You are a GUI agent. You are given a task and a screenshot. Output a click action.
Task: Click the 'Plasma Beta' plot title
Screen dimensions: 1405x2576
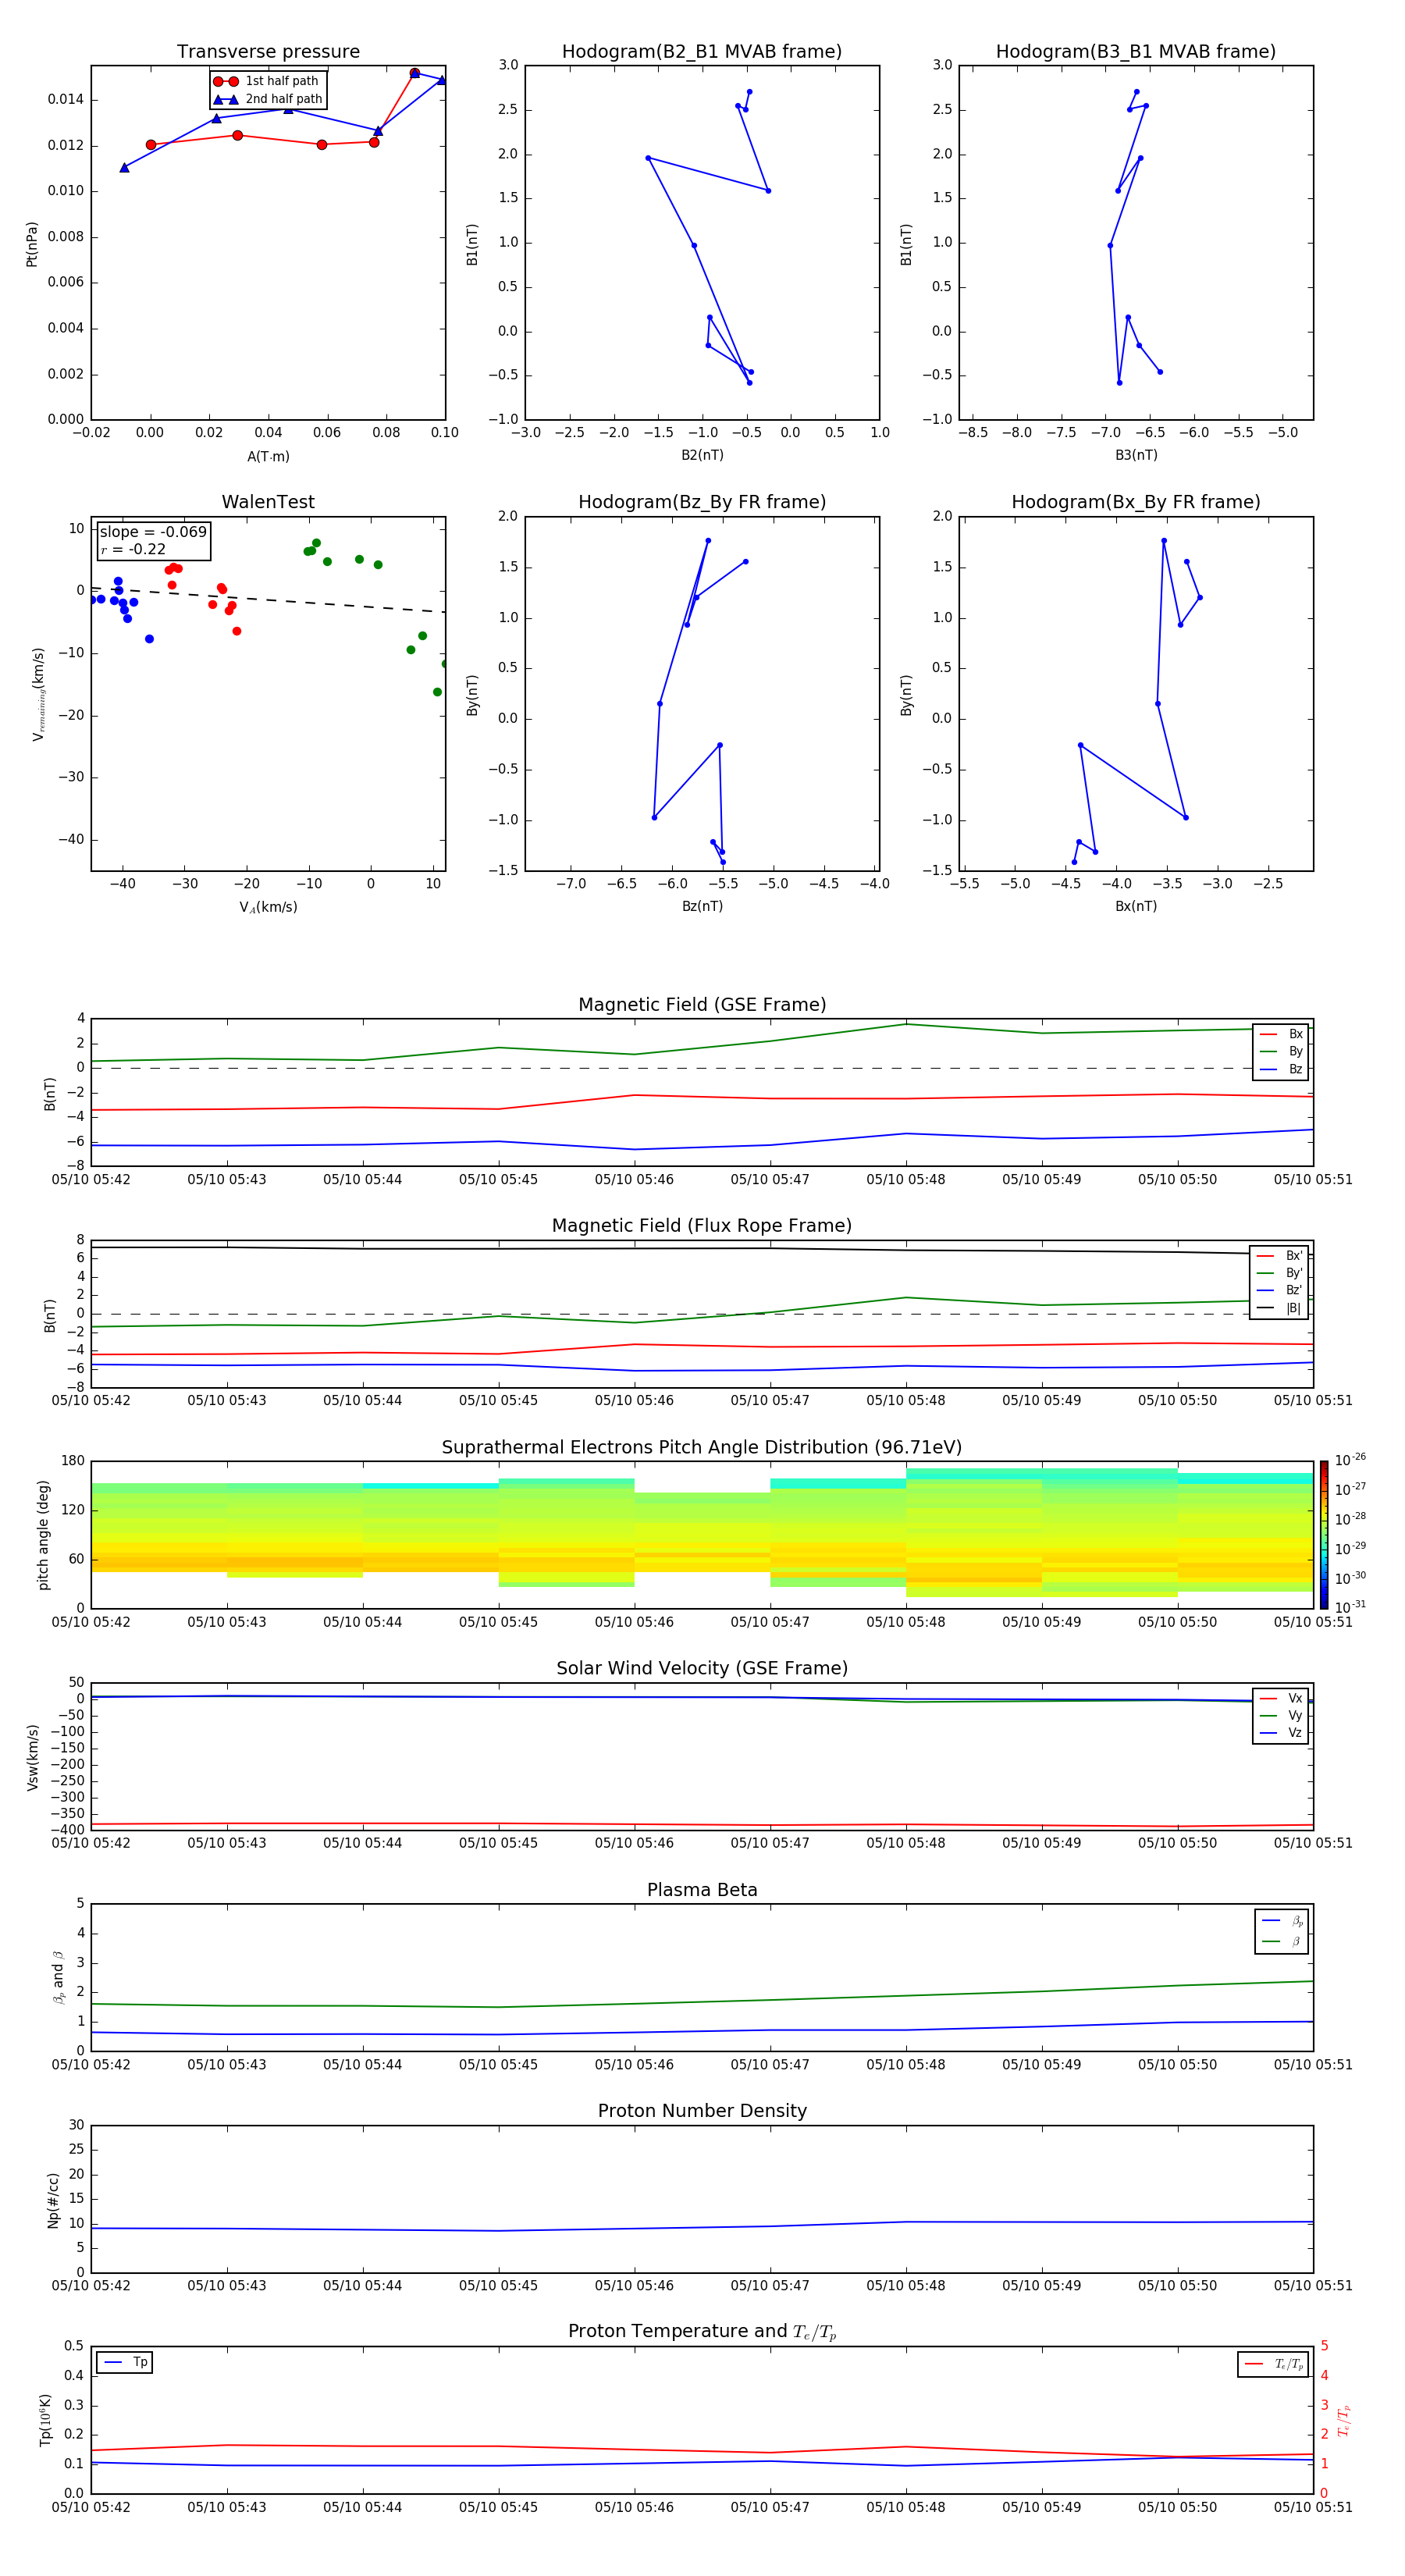[x=702, y=1891]
